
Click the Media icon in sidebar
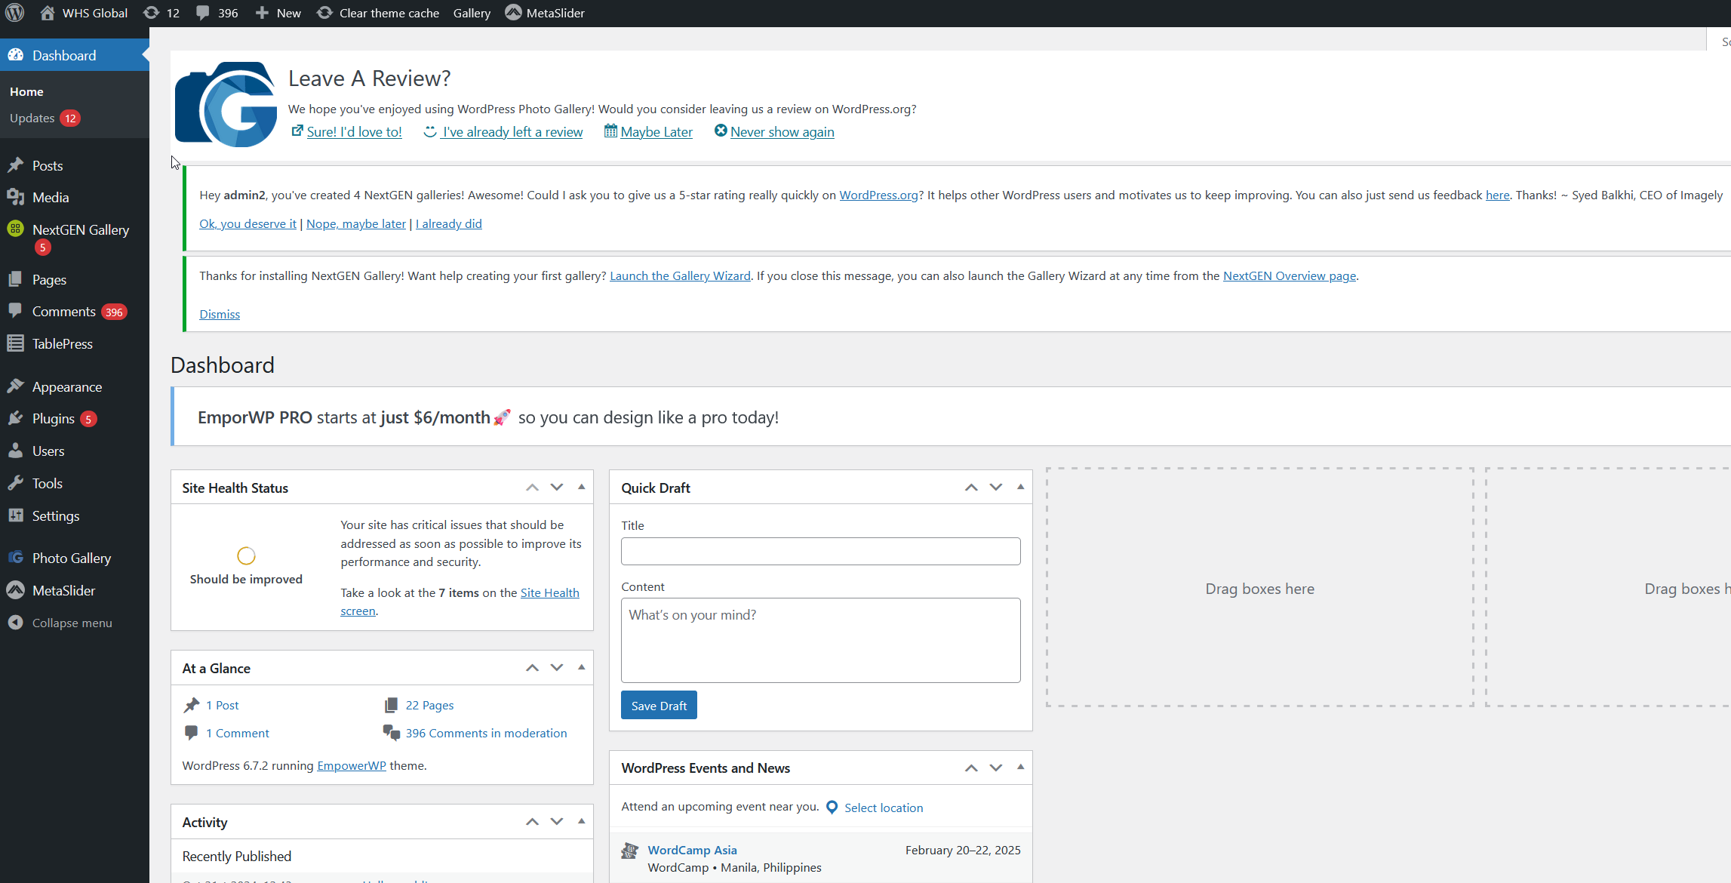click(16, 197)
